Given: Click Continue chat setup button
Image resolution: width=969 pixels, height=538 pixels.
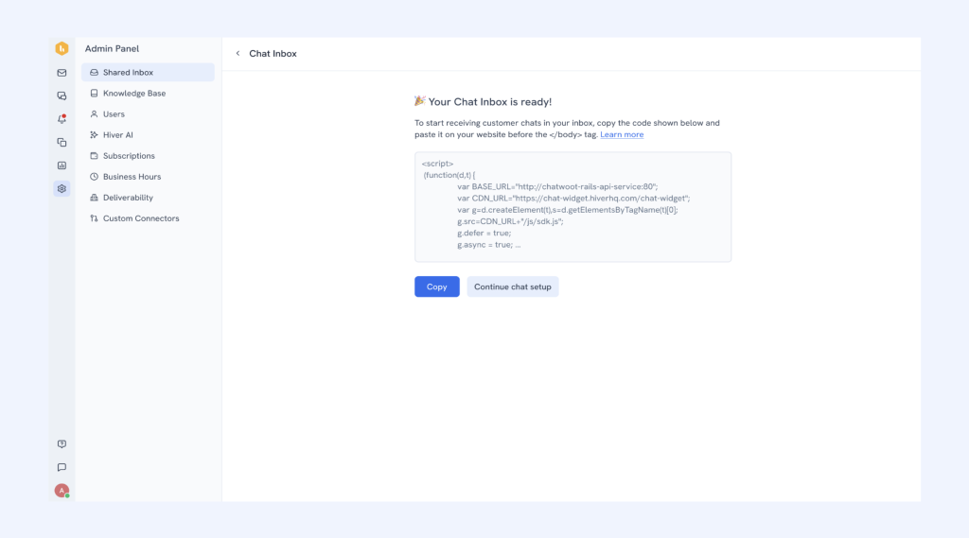Looking at the screenshot, I should [x=512, y=286].
